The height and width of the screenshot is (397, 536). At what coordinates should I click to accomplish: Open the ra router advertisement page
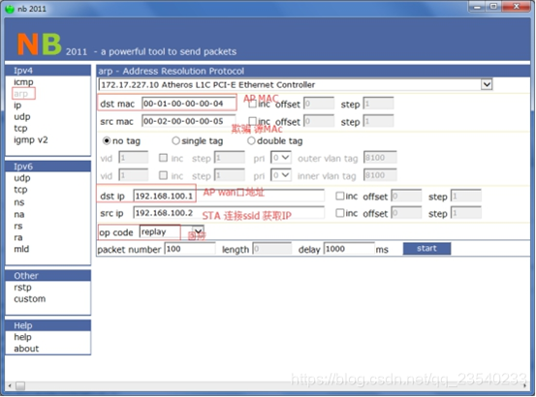pyautogui.click(x=18, y=237)
